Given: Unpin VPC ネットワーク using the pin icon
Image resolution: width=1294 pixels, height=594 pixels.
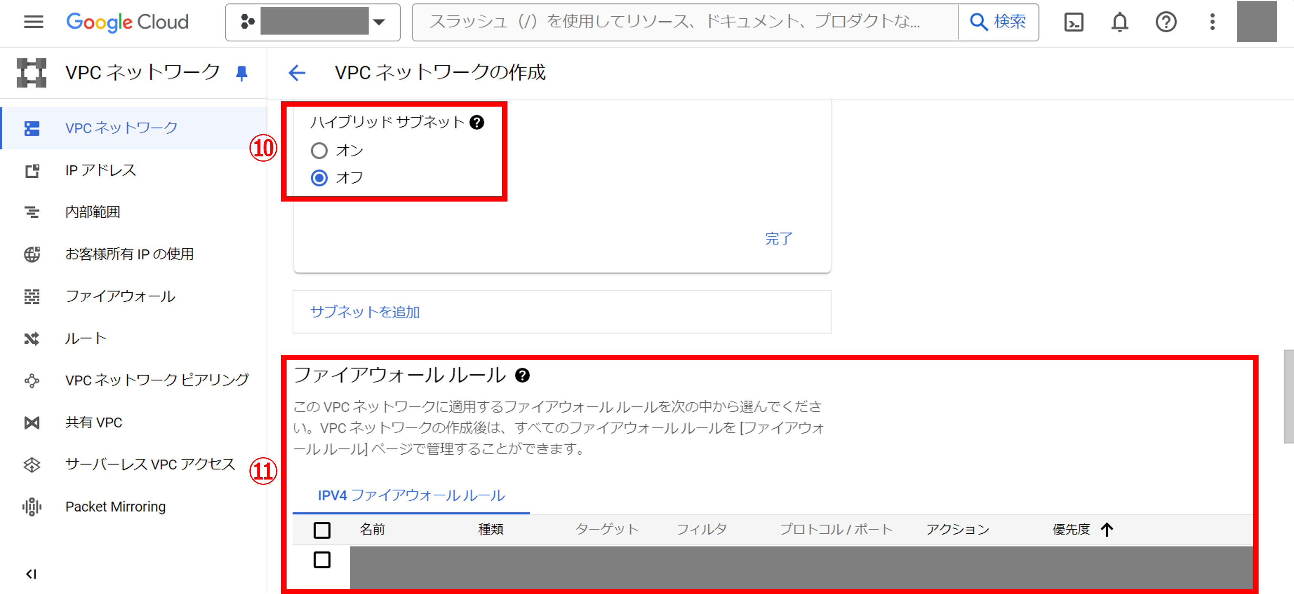Looking at the screenshot, I should 242,73.
